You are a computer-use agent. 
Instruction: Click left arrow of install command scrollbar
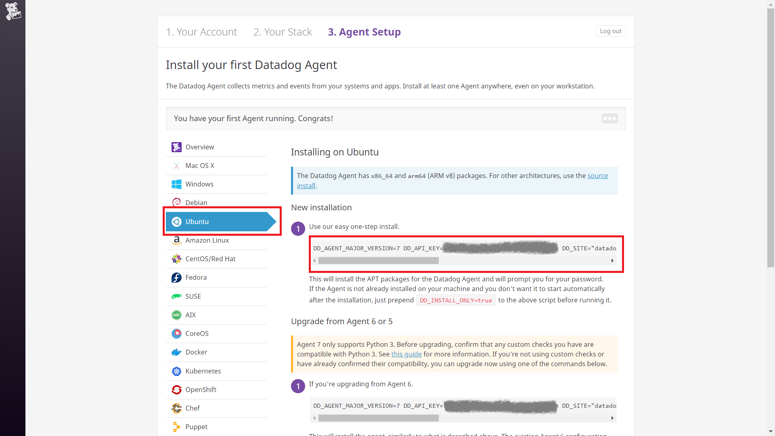(314, 261)
